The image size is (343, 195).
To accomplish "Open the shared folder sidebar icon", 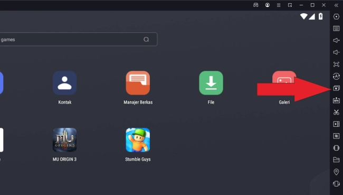I will [x=336, y=160].
